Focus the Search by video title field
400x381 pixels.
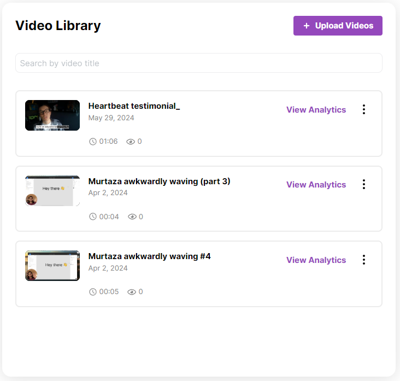[x=198, y=63]
